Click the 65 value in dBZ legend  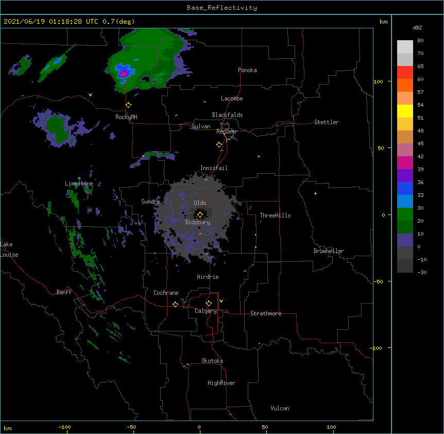click(420, 66)
